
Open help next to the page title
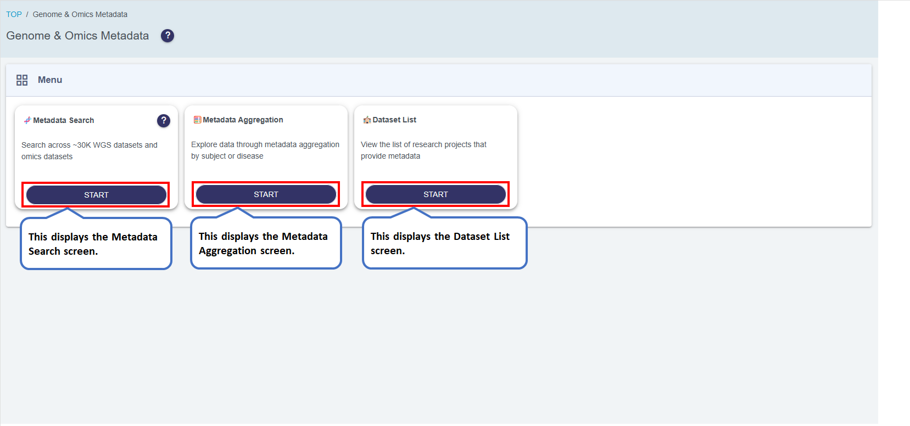point(168,36)
